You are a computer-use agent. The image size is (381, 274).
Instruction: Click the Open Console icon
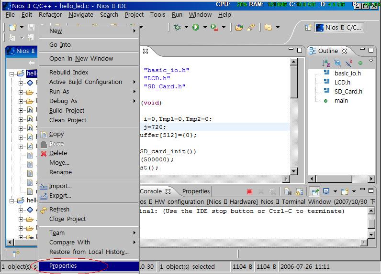coord(345,191)
